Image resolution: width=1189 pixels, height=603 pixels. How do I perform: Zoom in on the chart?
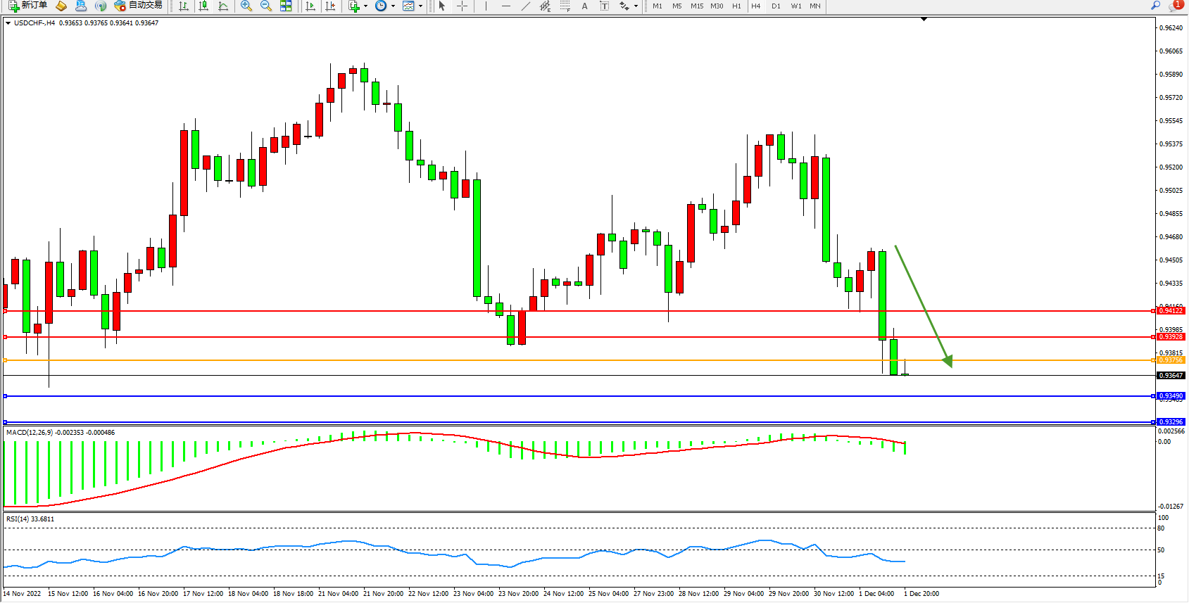(x=246, y=6)
